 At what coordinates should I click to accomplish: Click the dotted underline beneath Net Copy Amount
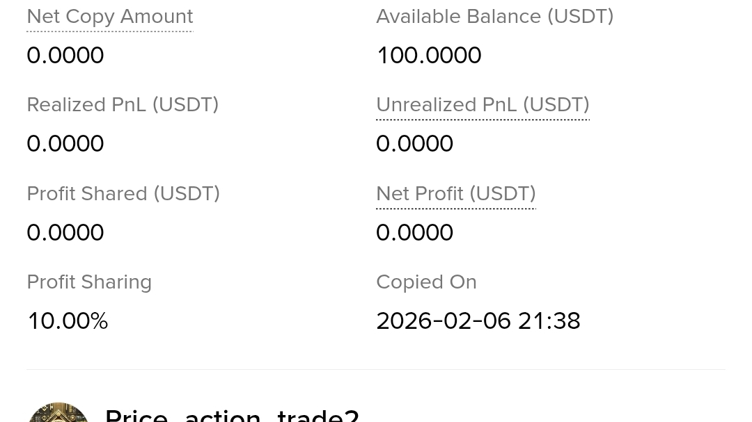[109, 31]
